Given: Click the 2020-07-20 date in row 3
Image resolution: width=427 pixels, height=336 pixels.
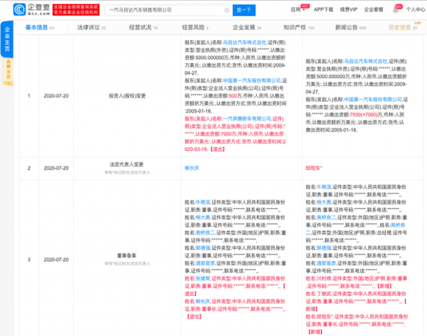Looking at the screenshot, I should click(x=56, y=260).
